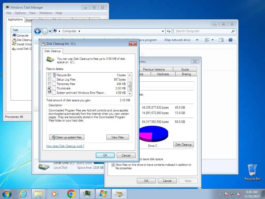The width and height of the screenshot is (265, 199).
Task: Click Clean up system files button
Action: click(67, 137)
